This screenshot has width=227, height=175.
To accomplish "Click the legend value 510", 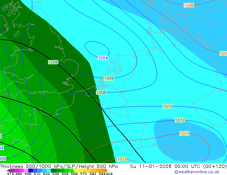I will 37,174.
